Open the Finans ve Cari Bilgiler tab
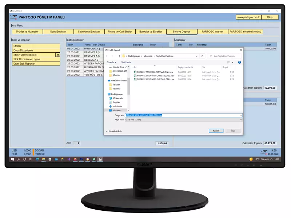Viewport: 291px width, 218px height. click(x=120, y=32)
